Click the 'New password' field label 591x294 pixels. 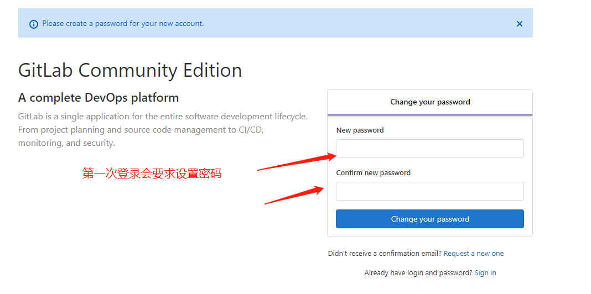click(360, 130)
